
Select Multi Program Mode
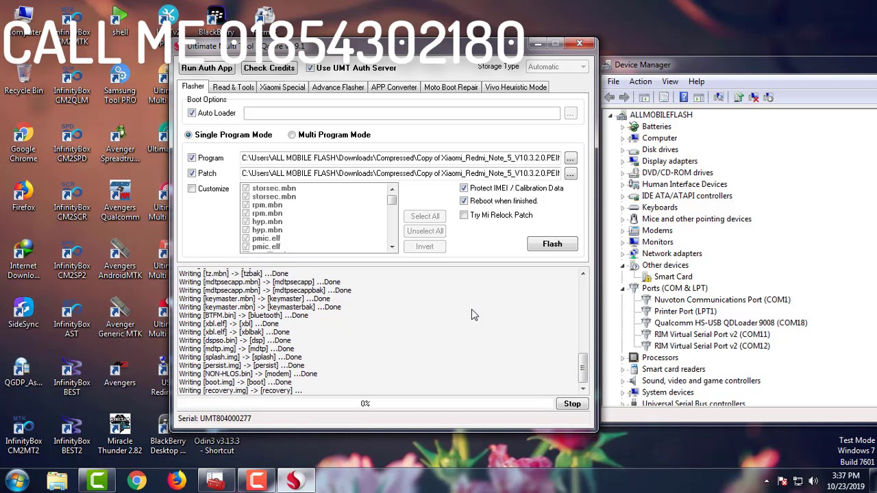[292, 135]
